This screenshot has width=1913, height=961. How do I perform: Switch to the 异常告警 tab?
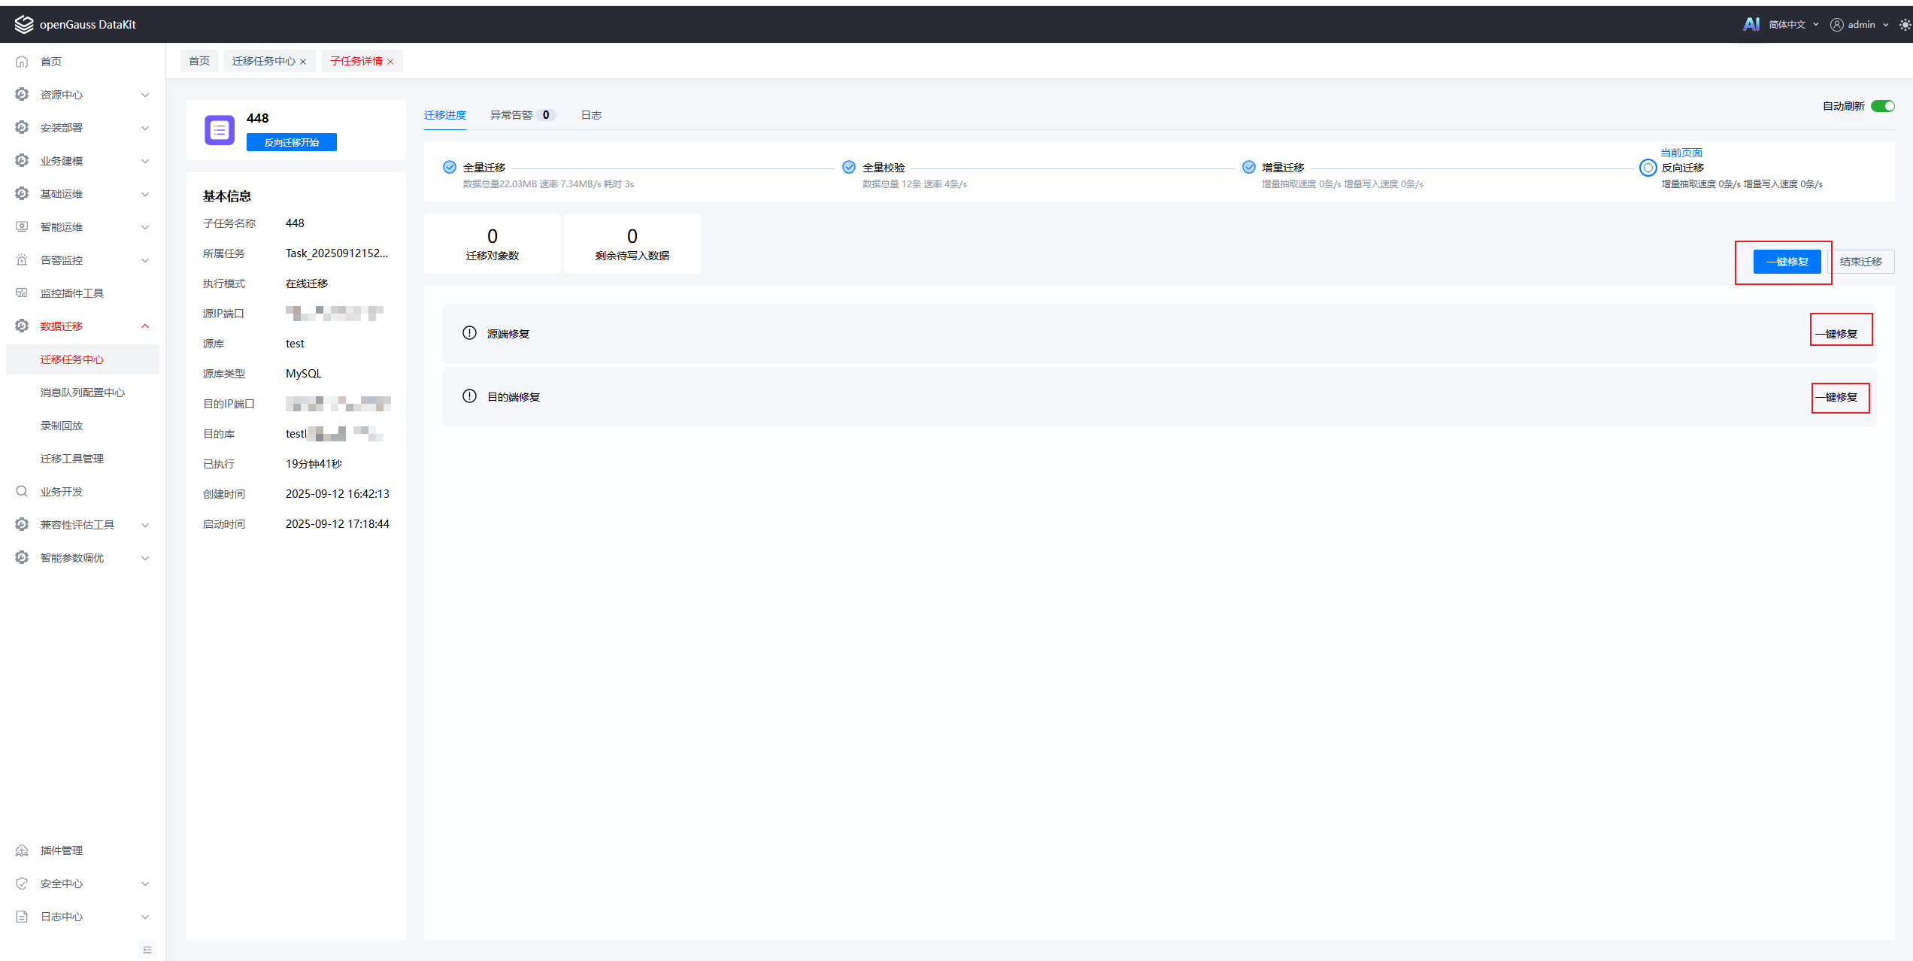click(x=511, y=115)
